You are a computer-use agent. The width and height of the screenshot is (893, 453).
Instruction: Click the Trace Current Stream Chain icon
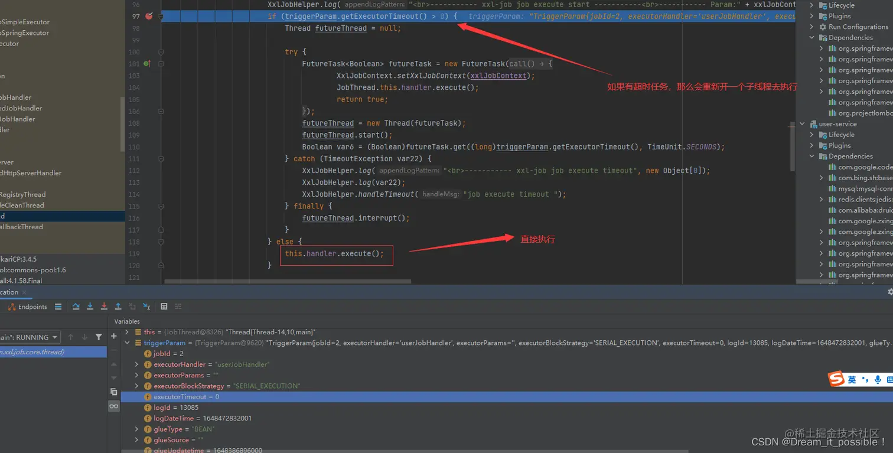tap(178, 307)
